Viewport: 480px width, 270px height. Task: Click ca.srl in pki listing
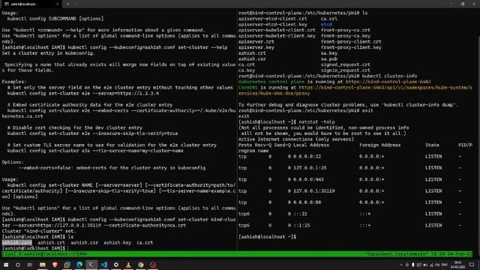(329, 19)
